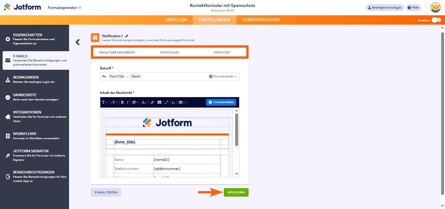The height and width of the screenshot is (209, 445).
Task: Open EIGENSCHAFTEN settings section
Action: point(35,39)
